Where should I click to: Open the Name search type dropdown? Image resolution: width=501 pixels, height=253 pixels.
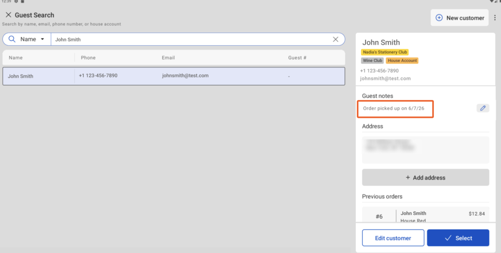coord(32,39)
